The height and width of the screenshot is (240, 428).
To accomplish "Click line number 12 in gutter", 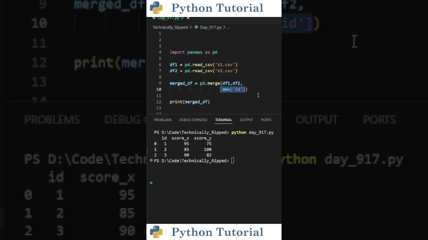I will pos(159,102).
